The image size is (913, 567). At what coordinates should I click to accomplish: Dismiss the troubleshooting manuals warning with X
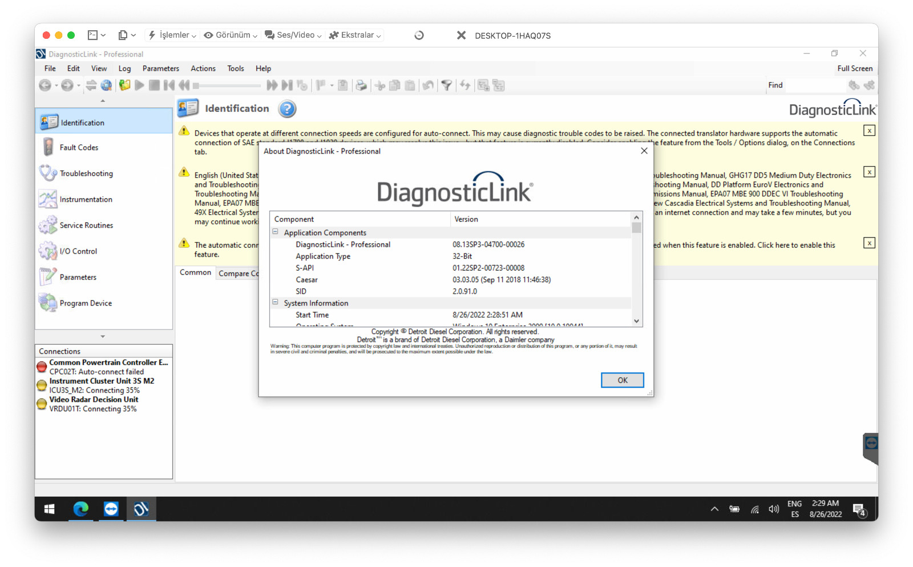click(x=869, y=172)
